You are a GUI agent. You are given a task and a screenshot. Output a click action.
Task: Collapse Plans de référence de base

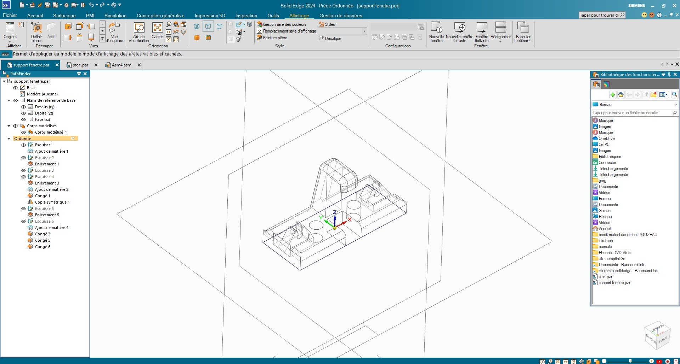[x=9, y=100]
